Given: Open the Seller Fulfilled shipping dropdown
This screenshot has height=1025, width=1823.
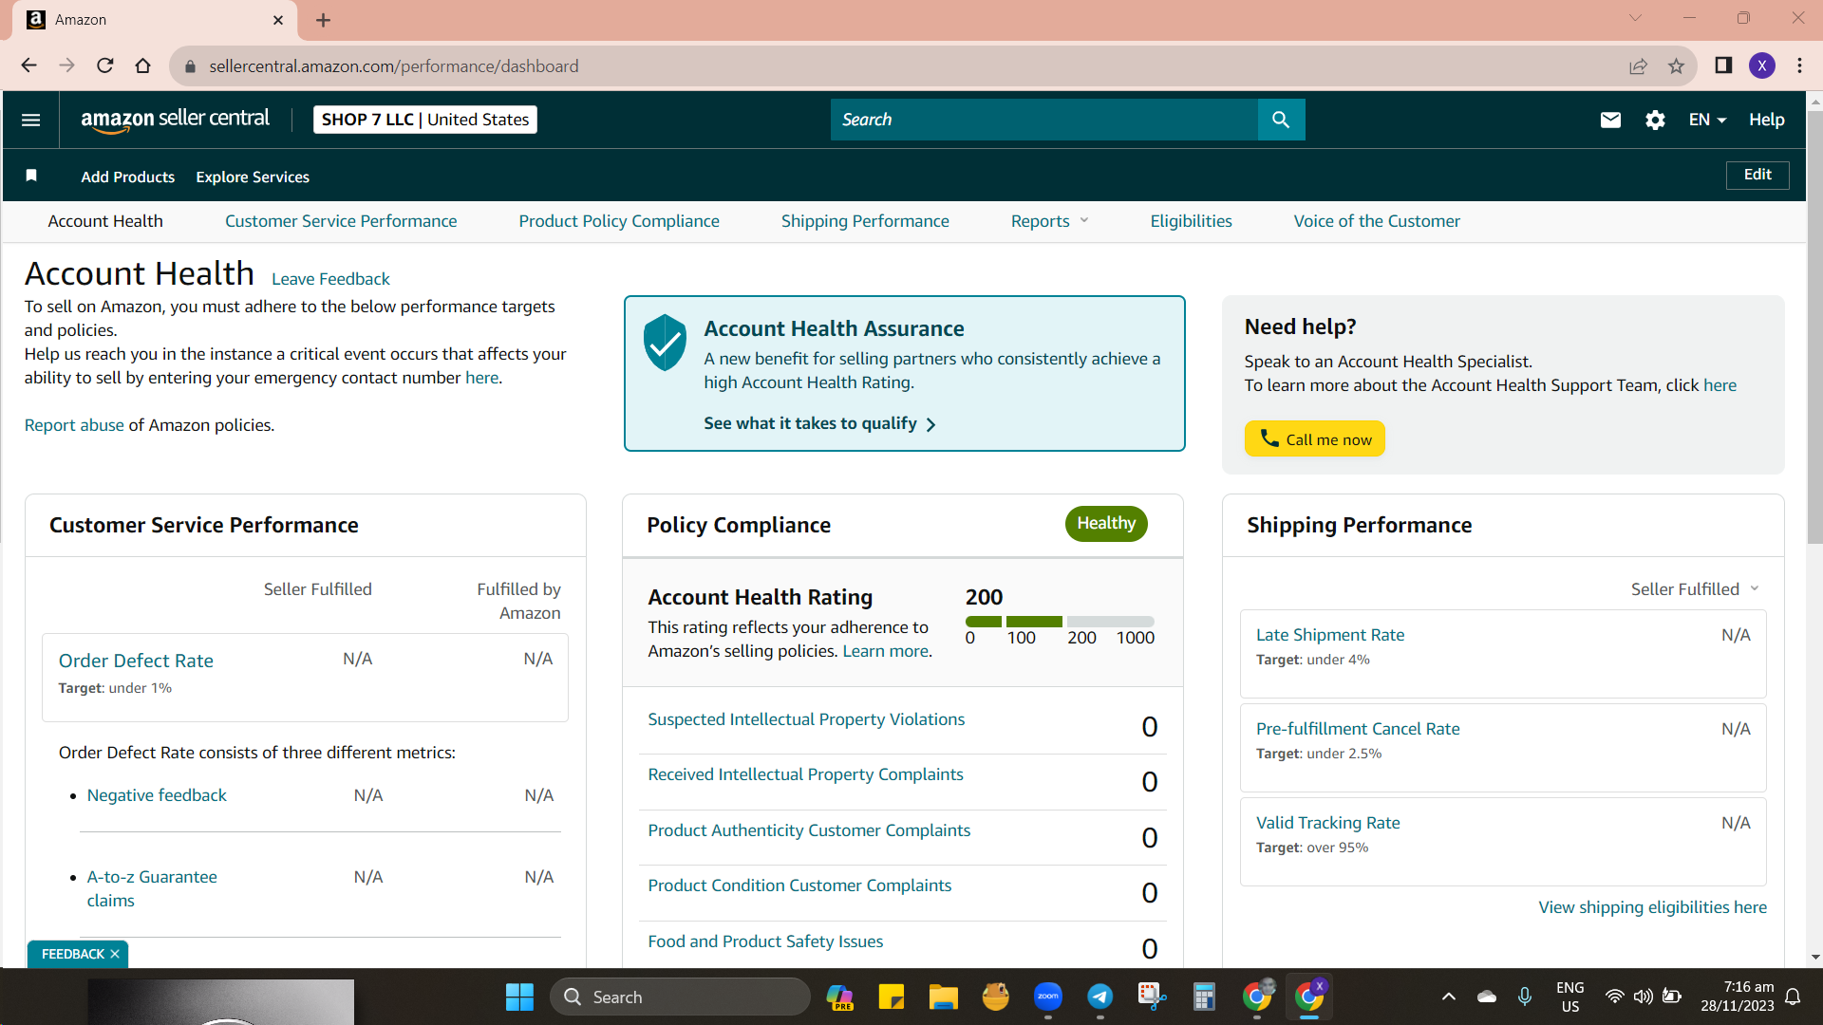Looking at the screenshot, I should pyautogui.click(x=1695, y=589).
